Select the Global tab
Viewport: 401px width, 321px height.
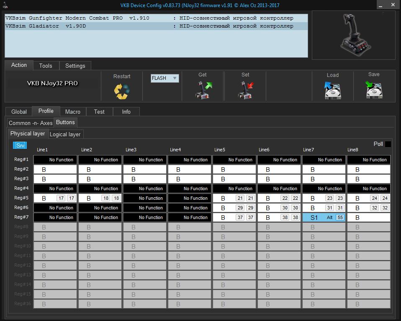[x=19, y=112]
